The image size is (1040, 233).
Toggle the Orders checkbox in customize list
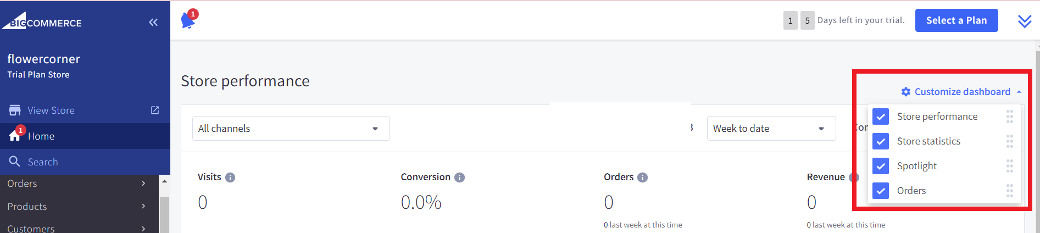pos(881,191)
